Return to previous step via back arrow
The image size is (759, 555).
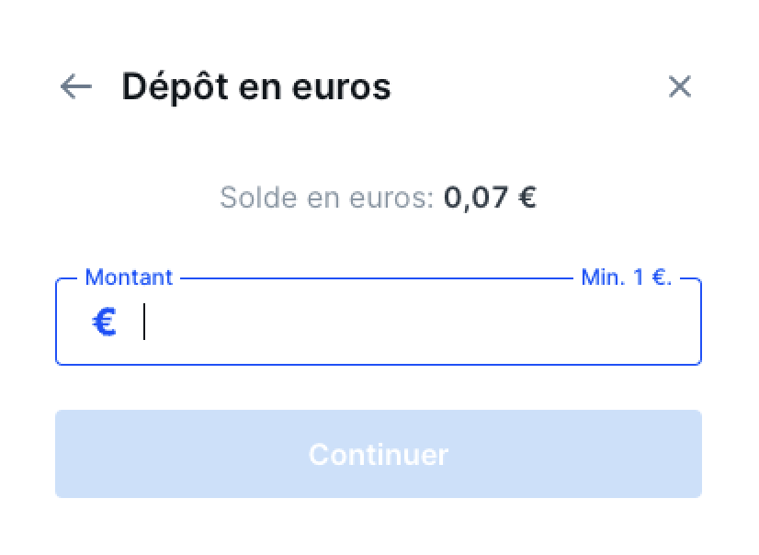tap(76, 87)
